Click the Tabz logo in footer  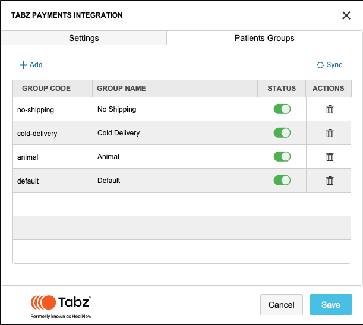(61, 305)
